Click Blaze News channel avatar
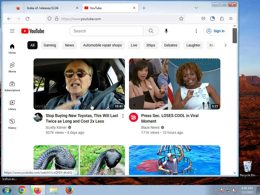 [x=134, y=117]
